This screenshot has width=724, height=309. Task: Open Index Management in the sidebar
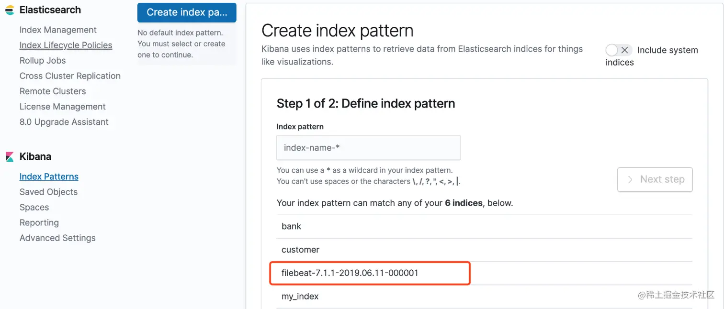[x=58, y=30]
